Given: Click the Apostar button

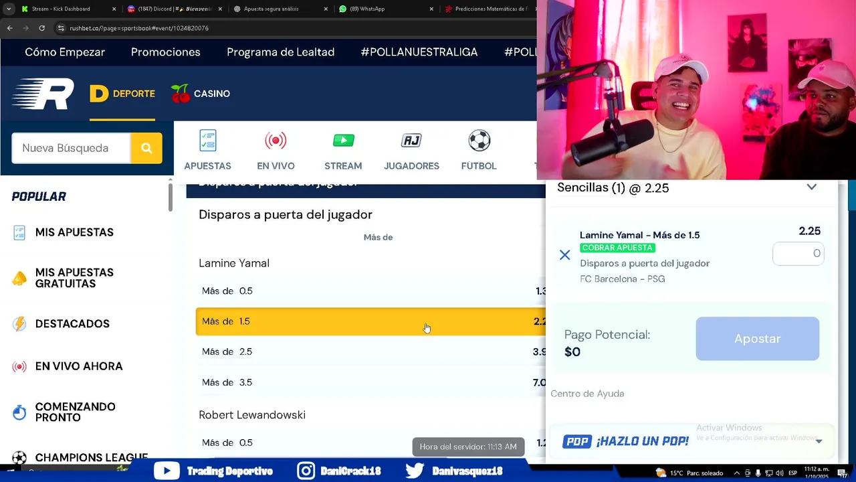Looking at the screenshot, I should click(758, 339).
